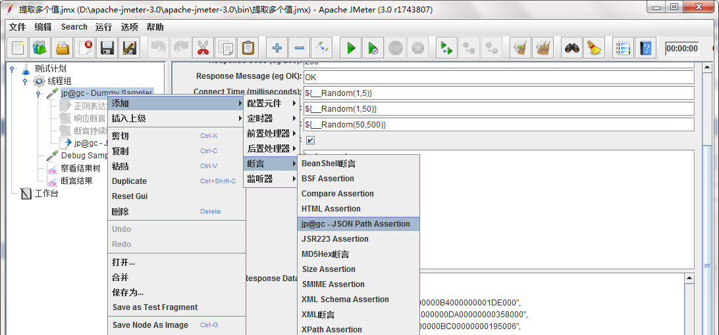
Task: Open the 后置处理器 submenu
Action: 271,148
